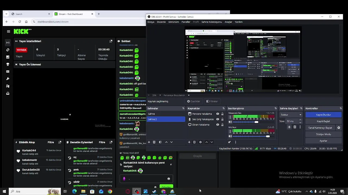Pop out Yayın İstatistikleri panel
Viewport: 348px width, 195px height.
pyautogui.click(x=111, y=41)
